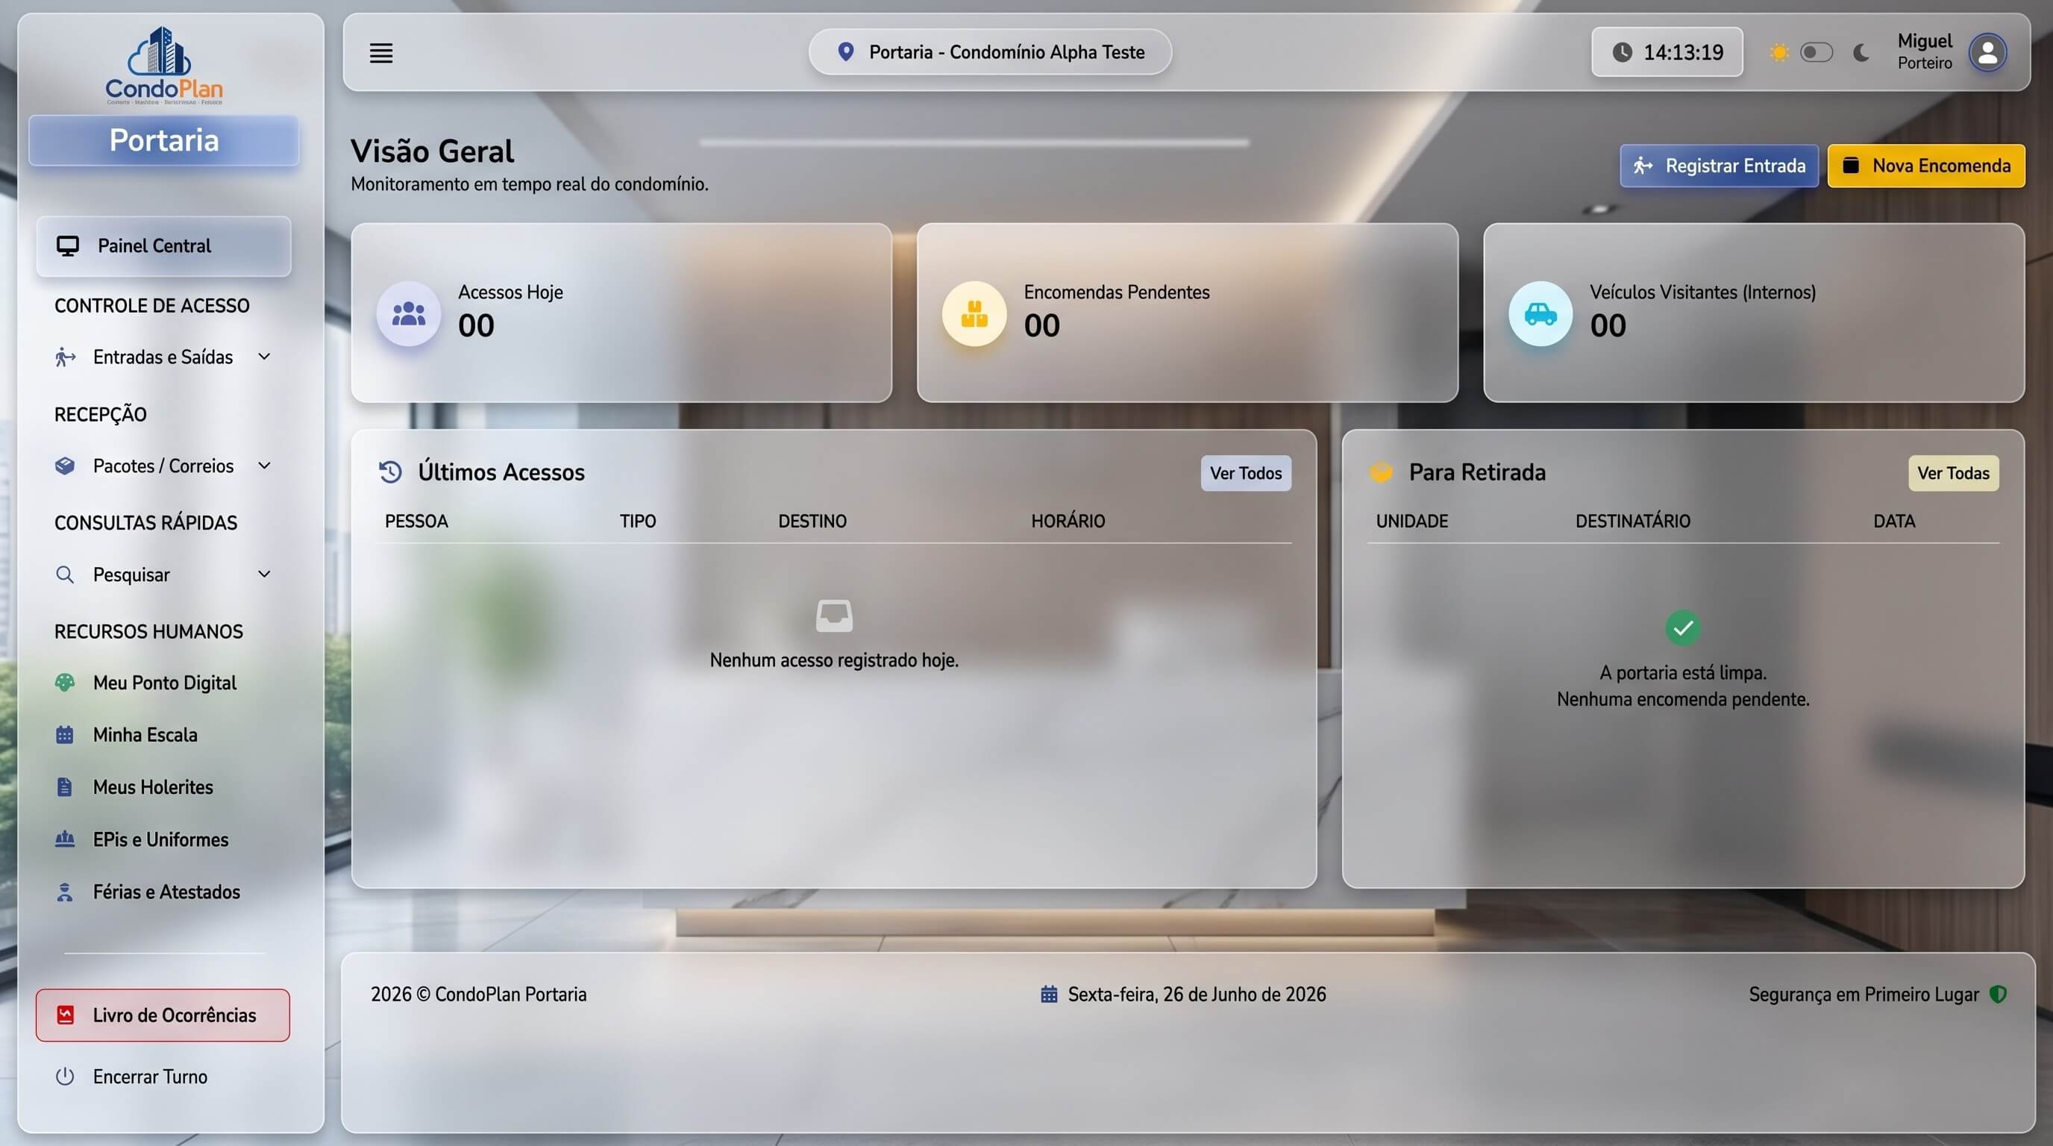The height and width of the screenshot is (1146, 2053).
Task: Click the calendar icon of Minha Escala
Action: [65, 735]
